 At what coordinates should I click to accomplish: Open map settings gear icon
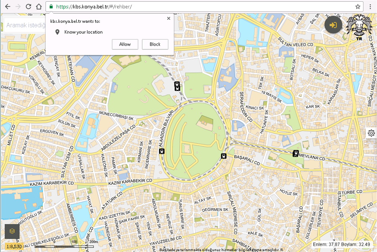(x=371, y=133)
